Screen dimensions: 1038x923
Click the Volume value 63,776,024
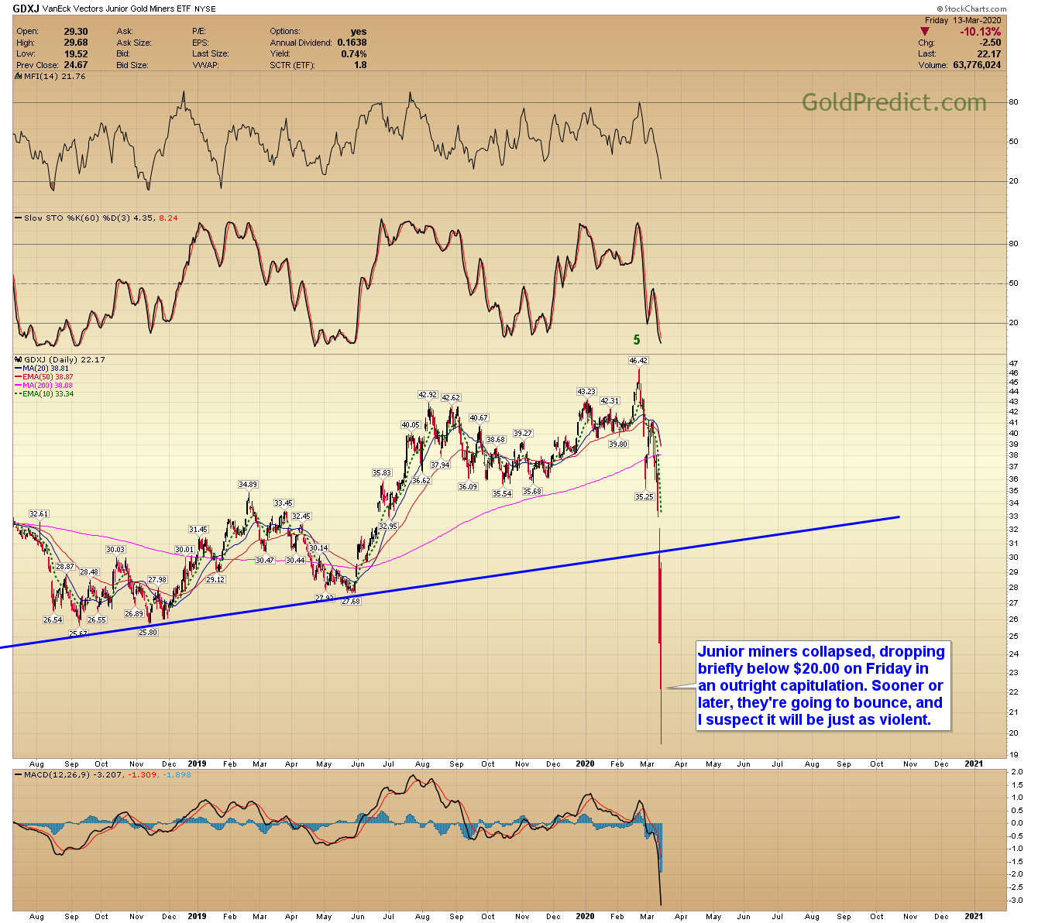click(975, 65)
